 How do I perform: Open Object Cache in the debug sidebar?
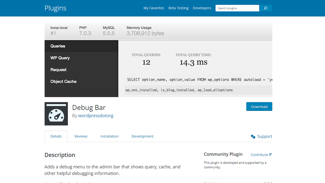(x=63, y=81)
